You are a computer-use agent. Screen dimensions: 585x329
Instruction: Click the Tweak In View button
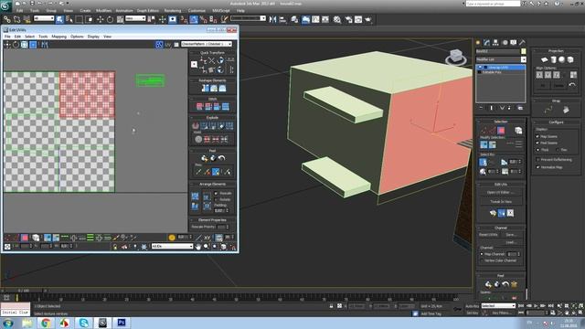pyautogui.click(x=501, y=201)
